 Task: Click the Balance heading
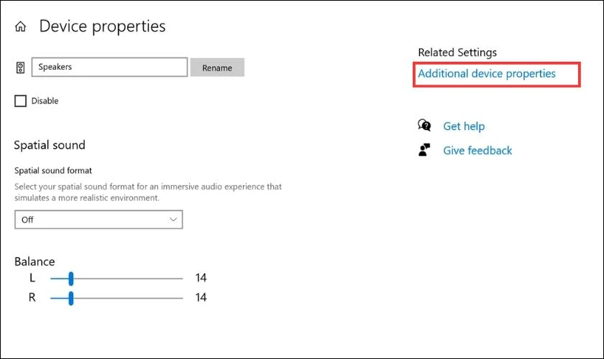[35, 261]
